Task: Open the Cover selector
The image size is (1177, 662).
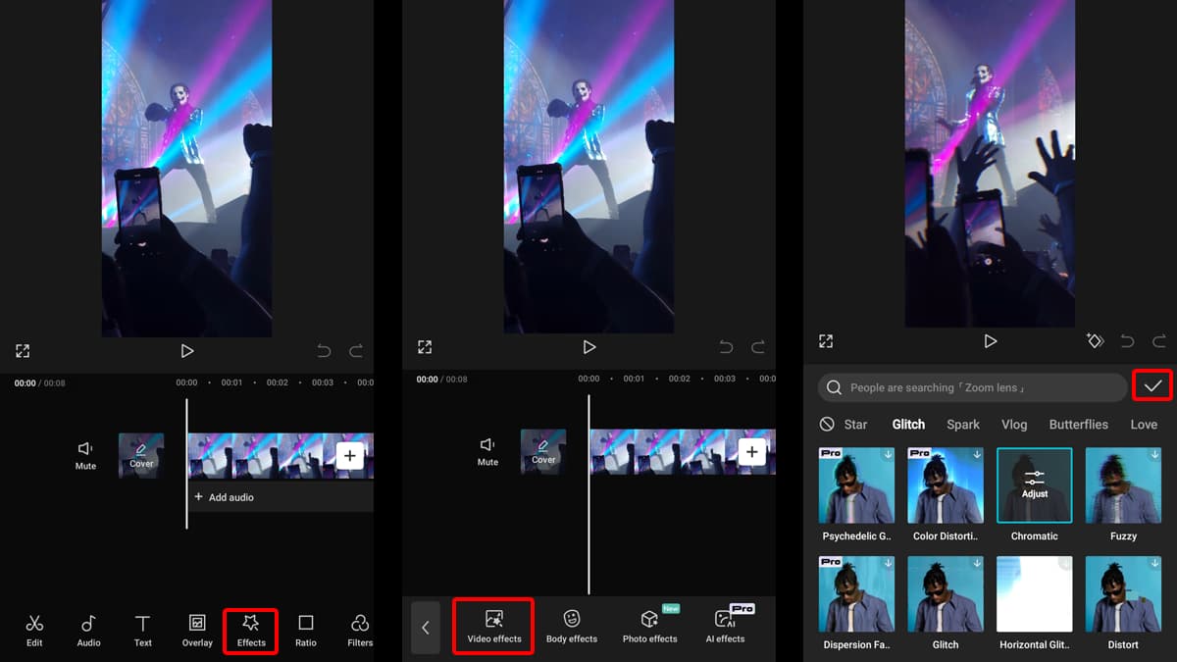Action: 141,455
